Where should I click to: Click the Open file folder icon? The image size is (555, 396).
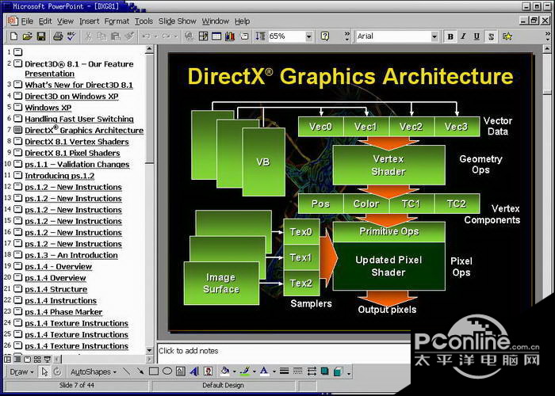[x=27, y=36]
